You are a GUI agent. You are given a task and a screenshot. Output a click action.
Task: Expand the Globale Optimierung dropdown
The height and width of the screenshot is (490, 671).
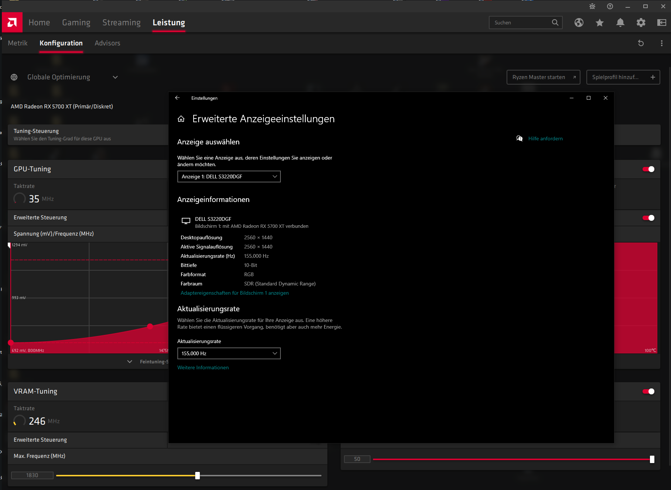[115, 77]
